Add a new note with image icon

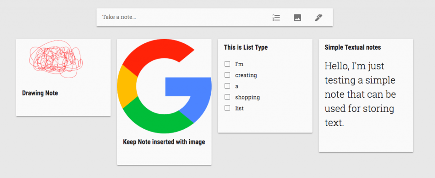pos(297,18)
